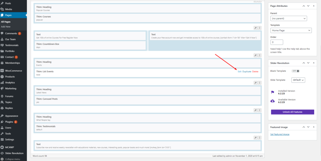Click the Analytics bar chart icon
The image size is (321, 161).
[2, 83]
